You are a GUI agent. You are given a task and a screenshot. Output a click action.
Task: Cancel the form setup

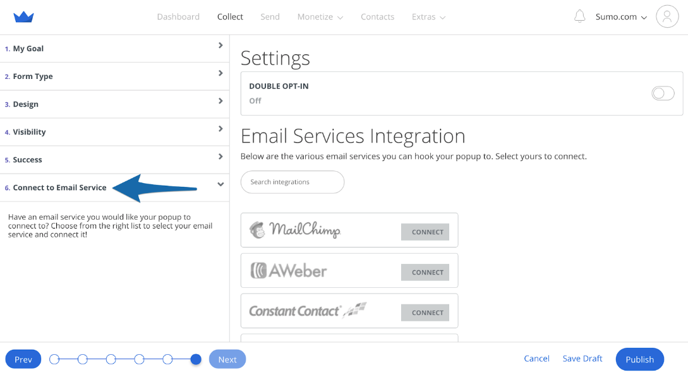point(536,359)
